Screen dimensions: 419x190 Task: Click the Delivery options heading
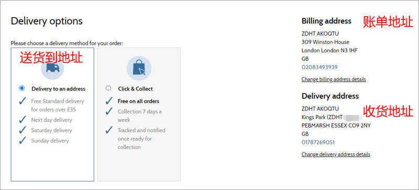(47, 21)
